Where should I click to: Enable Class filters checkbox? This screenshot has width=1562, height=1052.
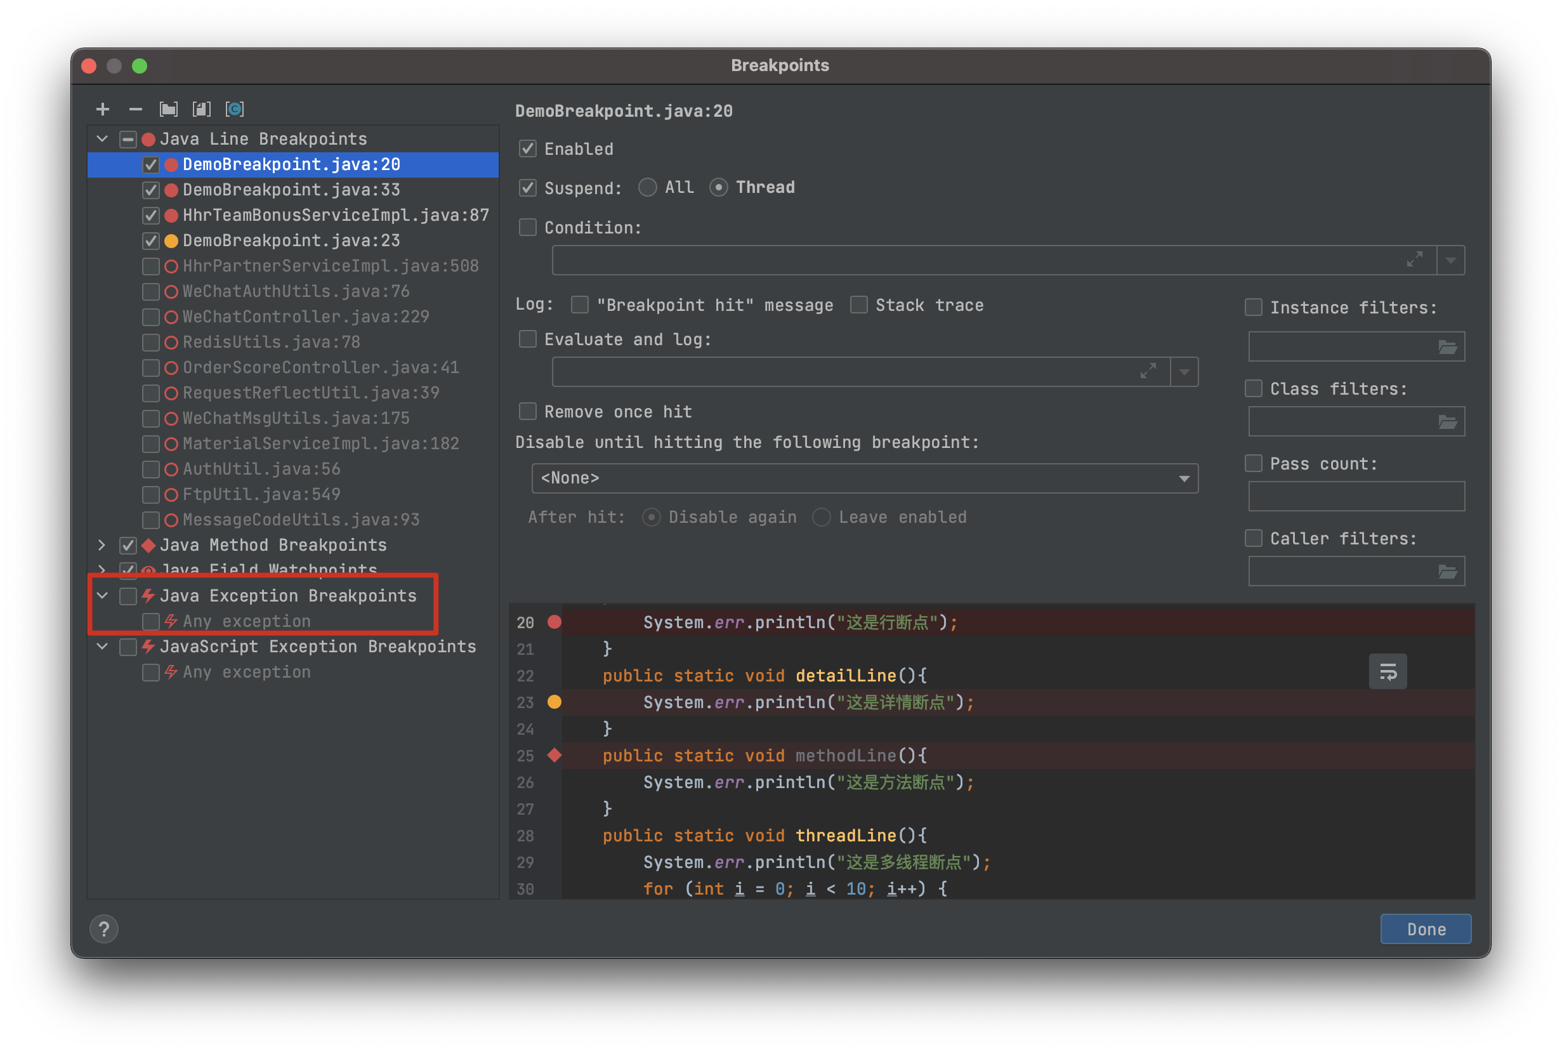coord(1253,388)
